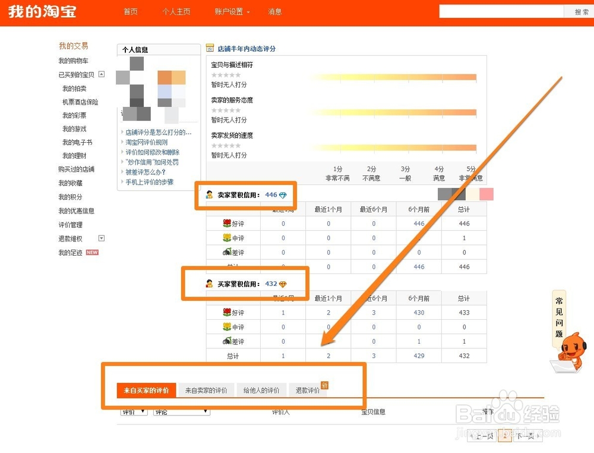The image size is (594, 453).
Task: Open link 炒作信用如何处罚
Action: [x=152, y=162]
